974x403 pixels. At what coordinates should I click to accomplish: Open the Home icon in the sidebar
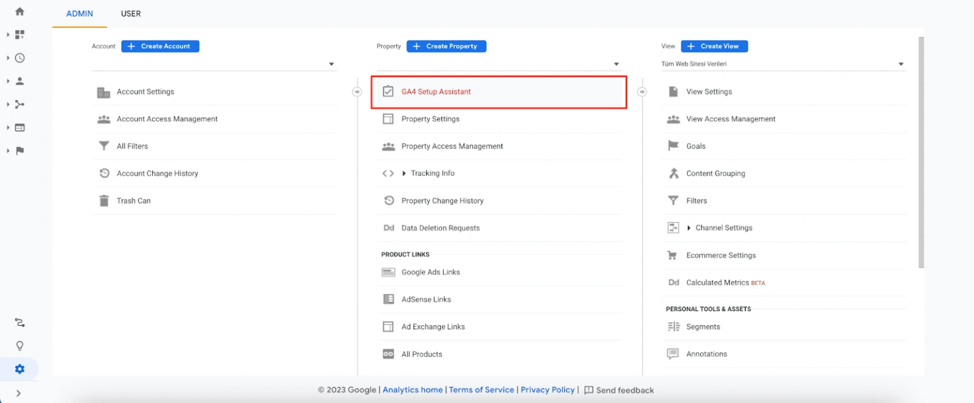(19, 11)
